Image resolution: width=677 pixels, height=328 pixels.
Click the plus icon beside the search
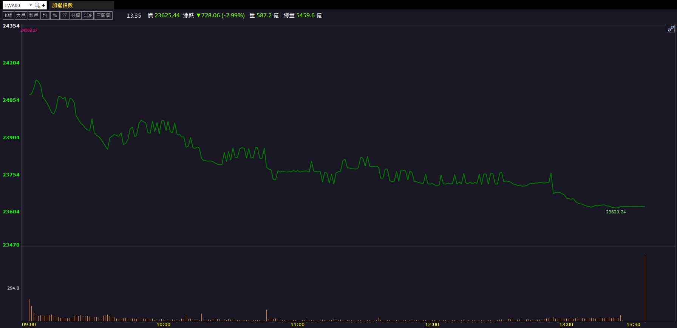(43, 5)
